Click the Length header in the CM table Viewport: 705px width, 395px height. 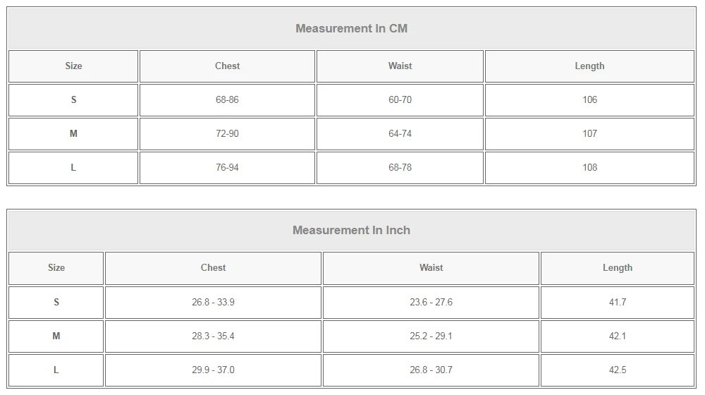click(589, 66)
